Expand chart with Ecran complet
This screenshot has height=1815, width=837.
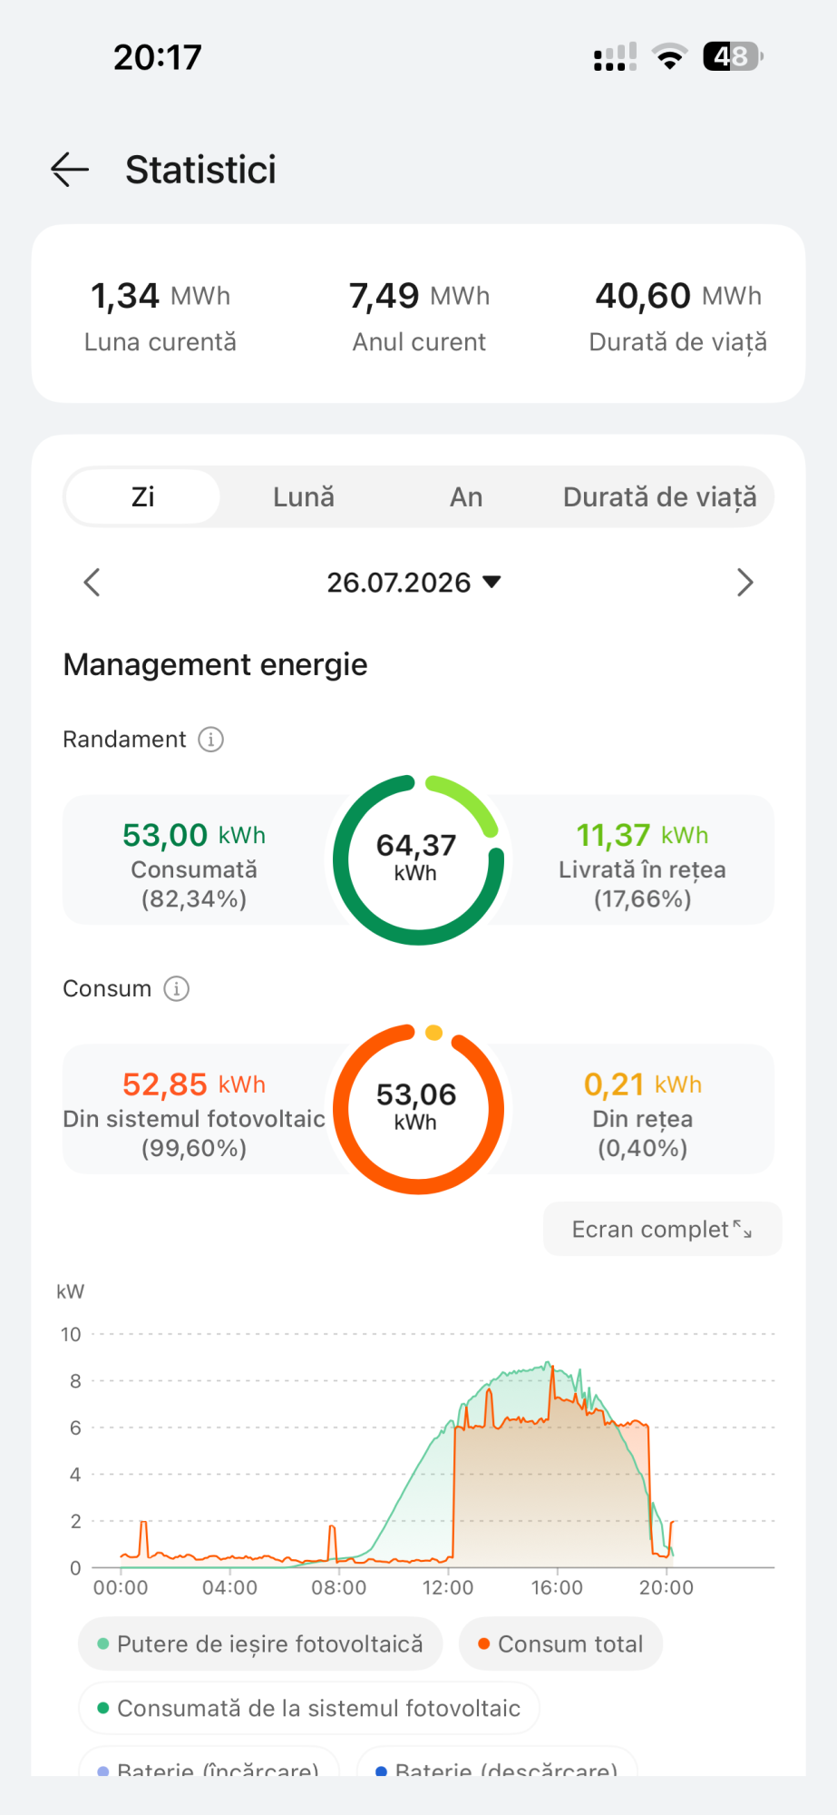662,1229
